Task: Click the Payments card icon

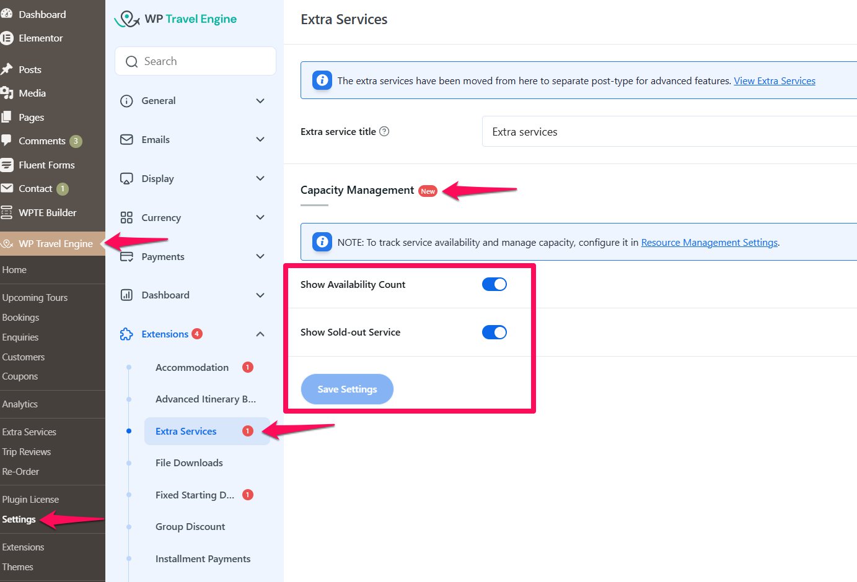Action: [126, 256]
